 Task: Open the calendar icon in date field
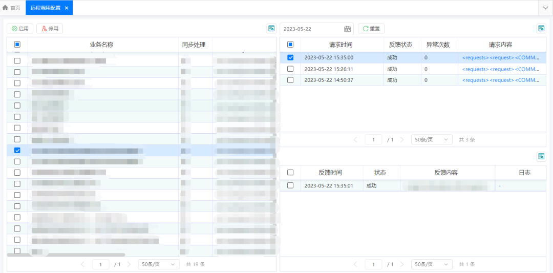pyautogui.click(x=348, y=29)
